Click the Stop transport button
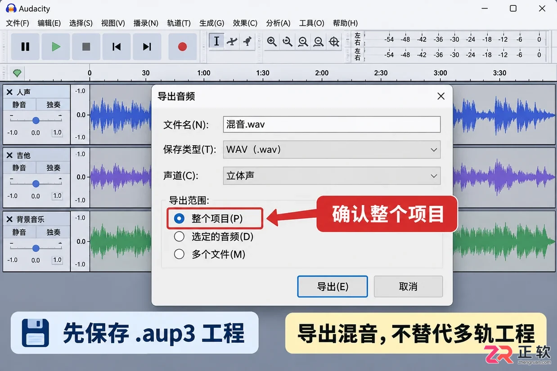Viewport: 557px width, 371px height. click(86, 47)
